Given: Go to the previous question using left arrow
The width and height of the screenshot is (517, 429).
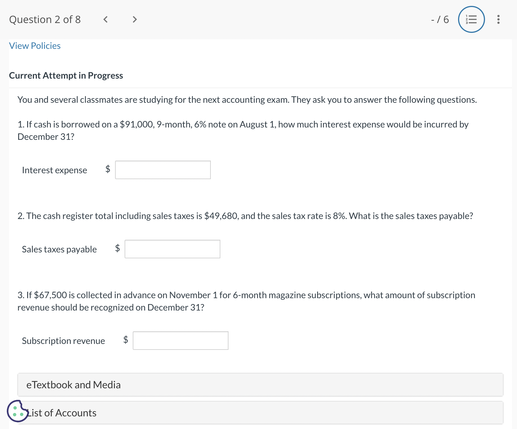Looking at the screenshot, I should coord(106,19).
